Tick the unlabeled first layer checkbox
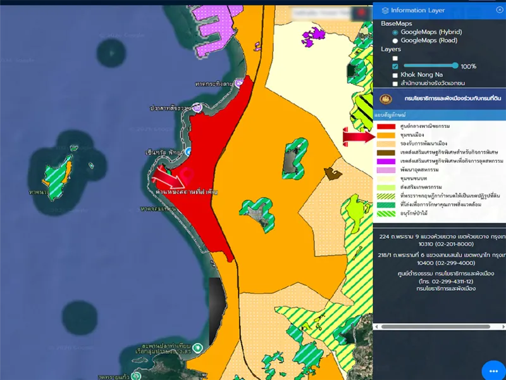This screenshot has height=380, width=506. click(395, 58)
